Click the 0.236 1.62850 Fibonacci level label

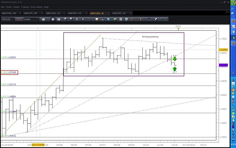8,57
